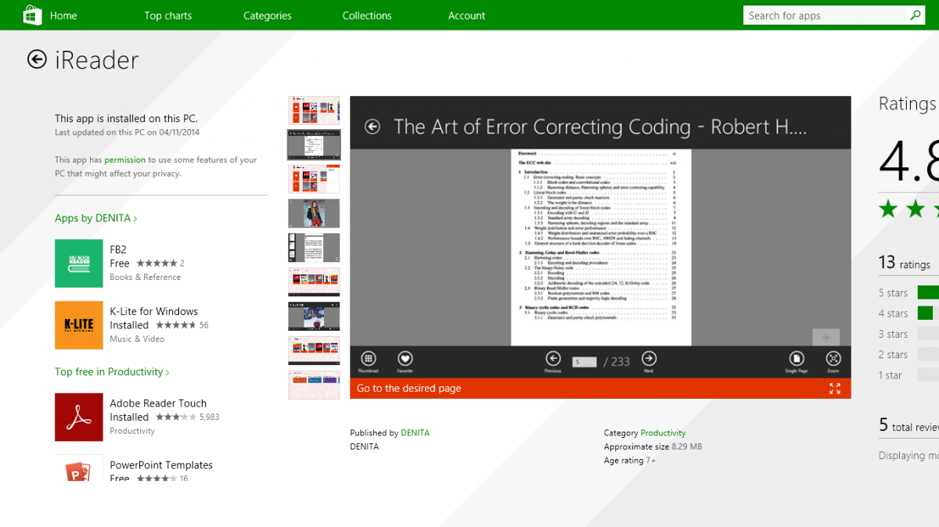Click the Zoom icon in reader toolbar

[833, 359]
